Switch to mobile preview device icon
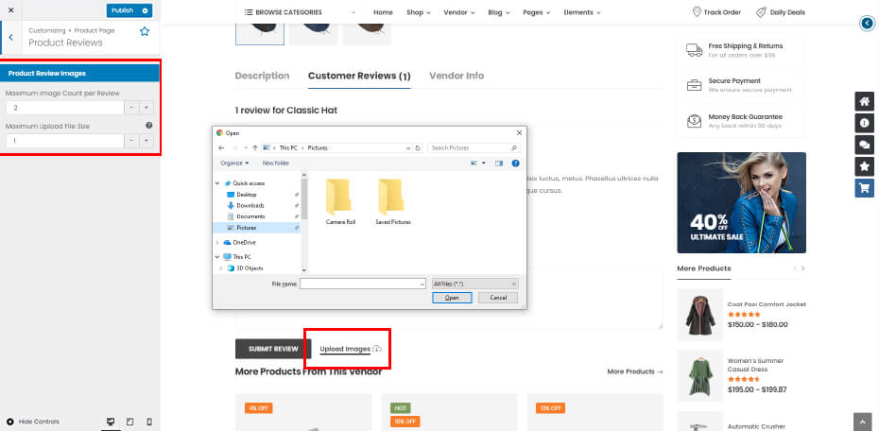Screen dimensions: 879x431 click(148, 421)
